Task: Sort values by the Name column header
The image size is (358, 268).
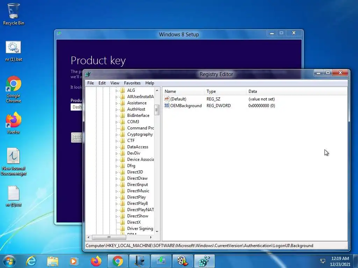Action: [x=183, y=91]
